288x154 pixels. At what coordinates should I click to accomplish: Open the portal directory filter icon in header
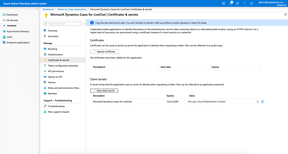coord(223,3)
